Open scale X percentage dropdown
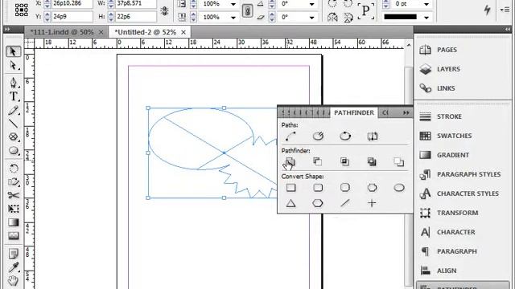The image size is (515, 289). point(233,4)
